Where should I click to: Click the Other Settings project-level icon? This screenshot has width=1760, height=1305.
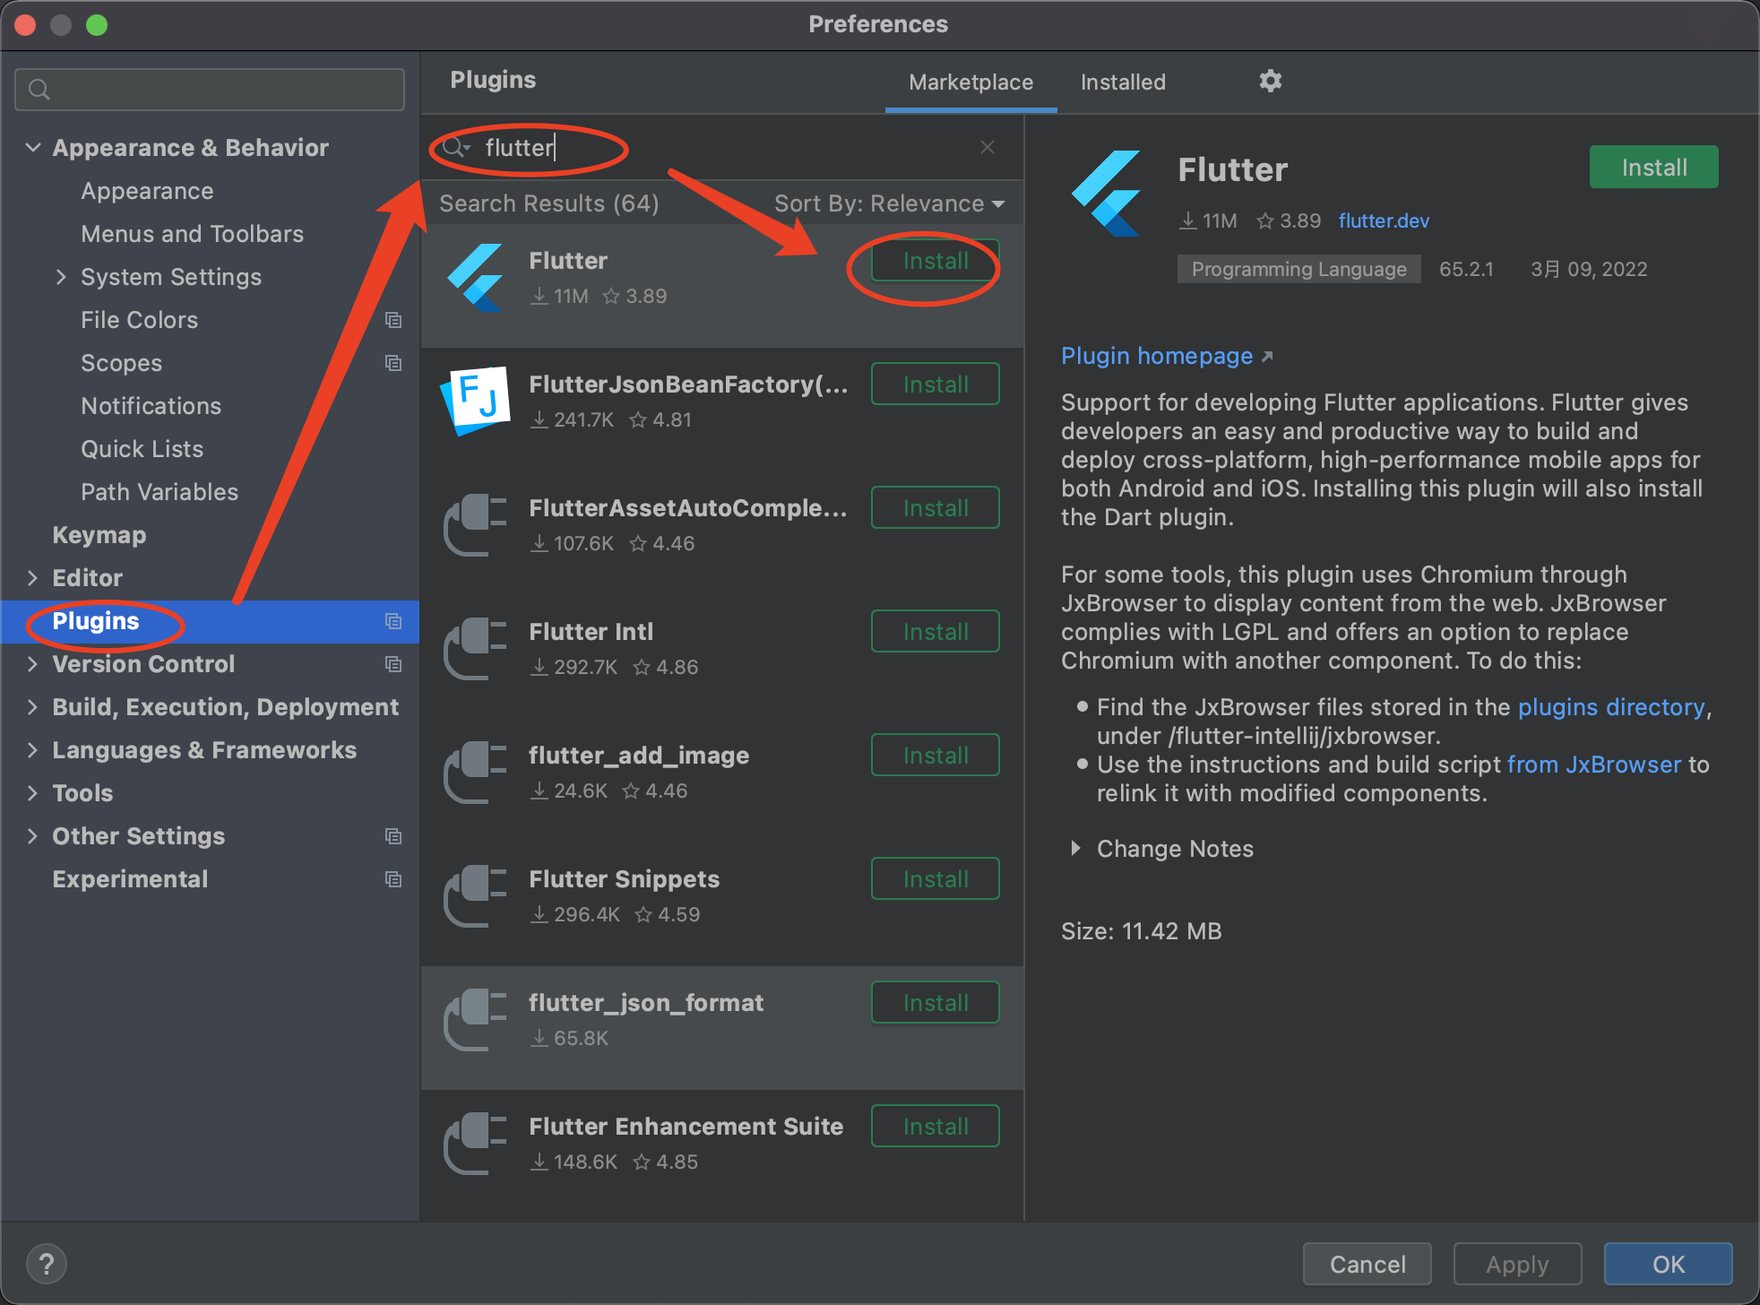pos(393,836)
